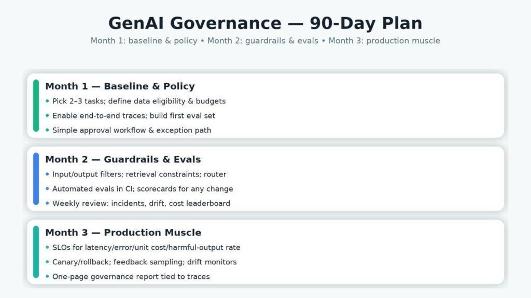Click the green accent bar on Month 1 card
Image resolution: width=531 pixels, height=298 pixels.
click(36, 106)
